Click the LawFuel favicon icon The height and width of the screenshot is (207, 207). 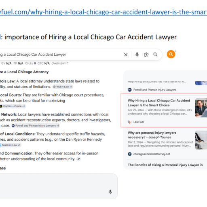tap(130, 122)
